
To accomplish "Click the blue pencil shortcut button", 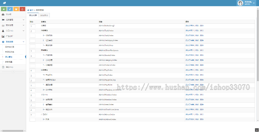I will click(10, 9).
